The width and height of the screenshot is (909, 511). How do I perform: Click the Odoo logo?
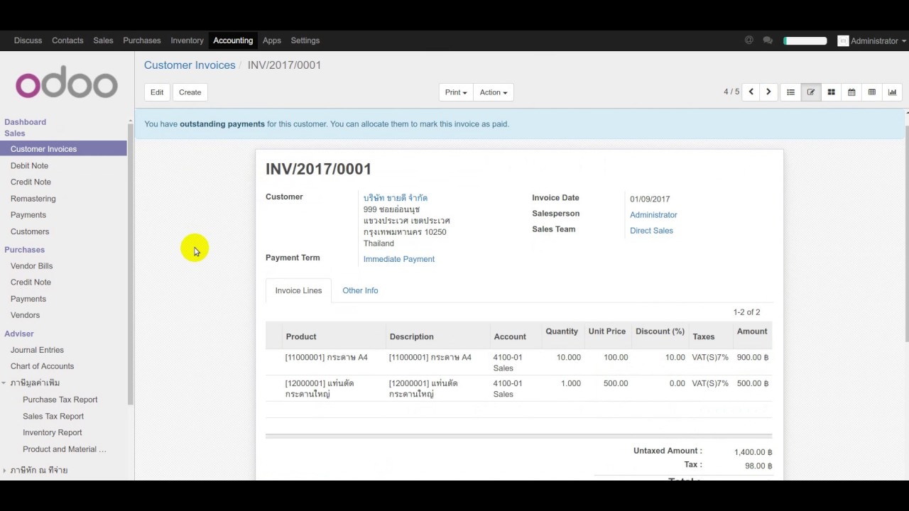(x=67, y=84)
